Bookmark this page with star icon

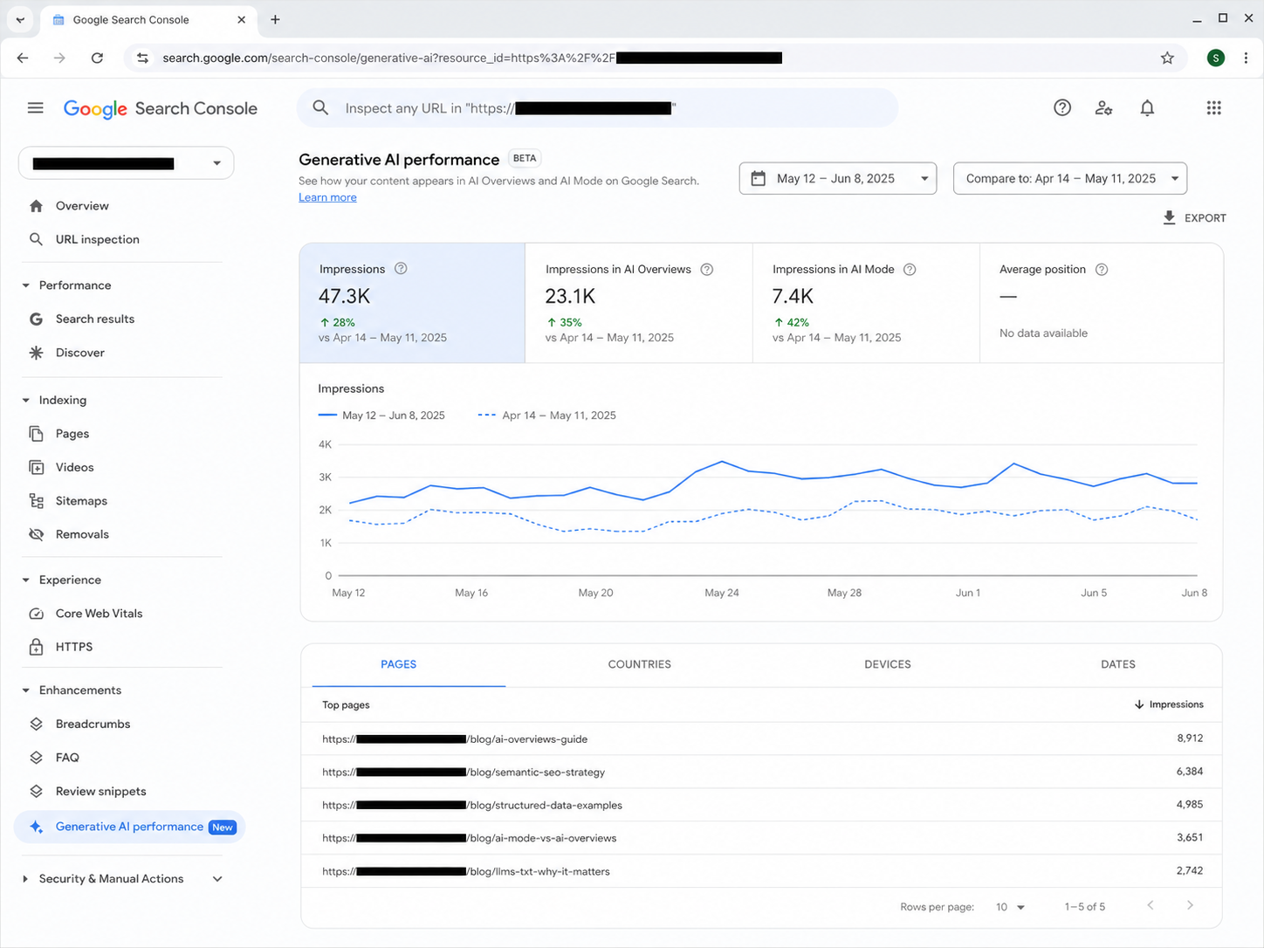click(1167, 58)
